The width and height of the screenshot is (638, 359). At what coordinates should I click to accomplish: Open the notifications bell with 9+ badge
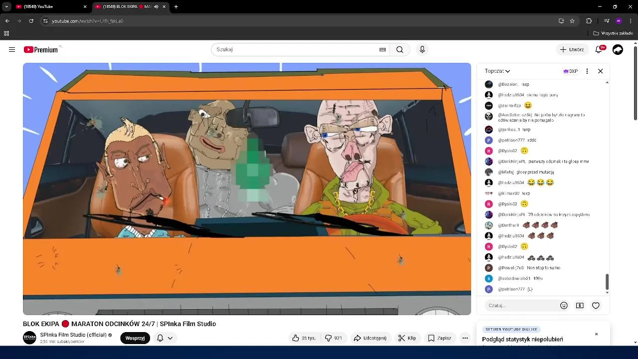pos(599,49)
